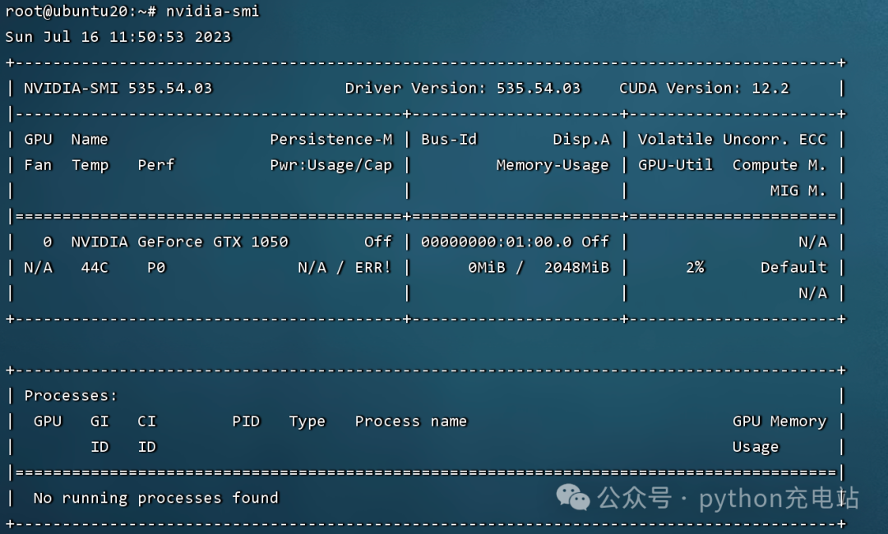Click the "PID" column header
Image resolution: width=888 pixels, height=534 pixels.
(246, 421)
